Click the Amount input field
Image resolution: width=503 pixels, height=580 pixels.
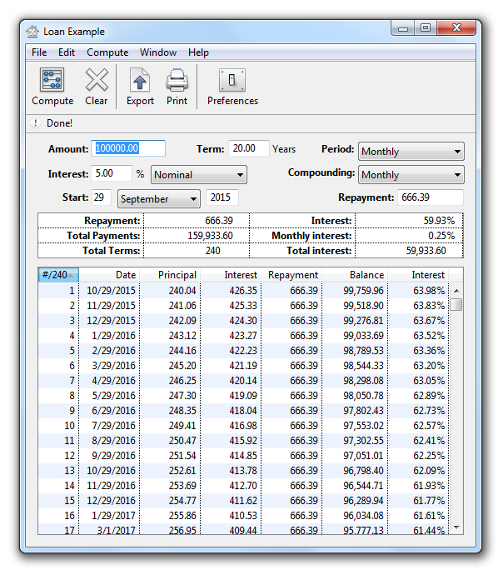(128, 148)
